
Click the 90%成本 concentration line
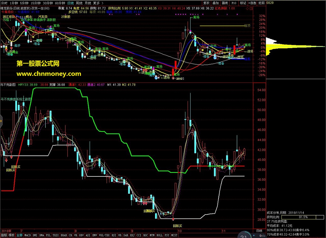[288, 230]
